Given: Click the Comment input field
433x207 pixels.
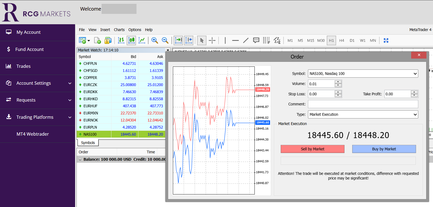Looking at the screenshot, I should click(363, 104).
